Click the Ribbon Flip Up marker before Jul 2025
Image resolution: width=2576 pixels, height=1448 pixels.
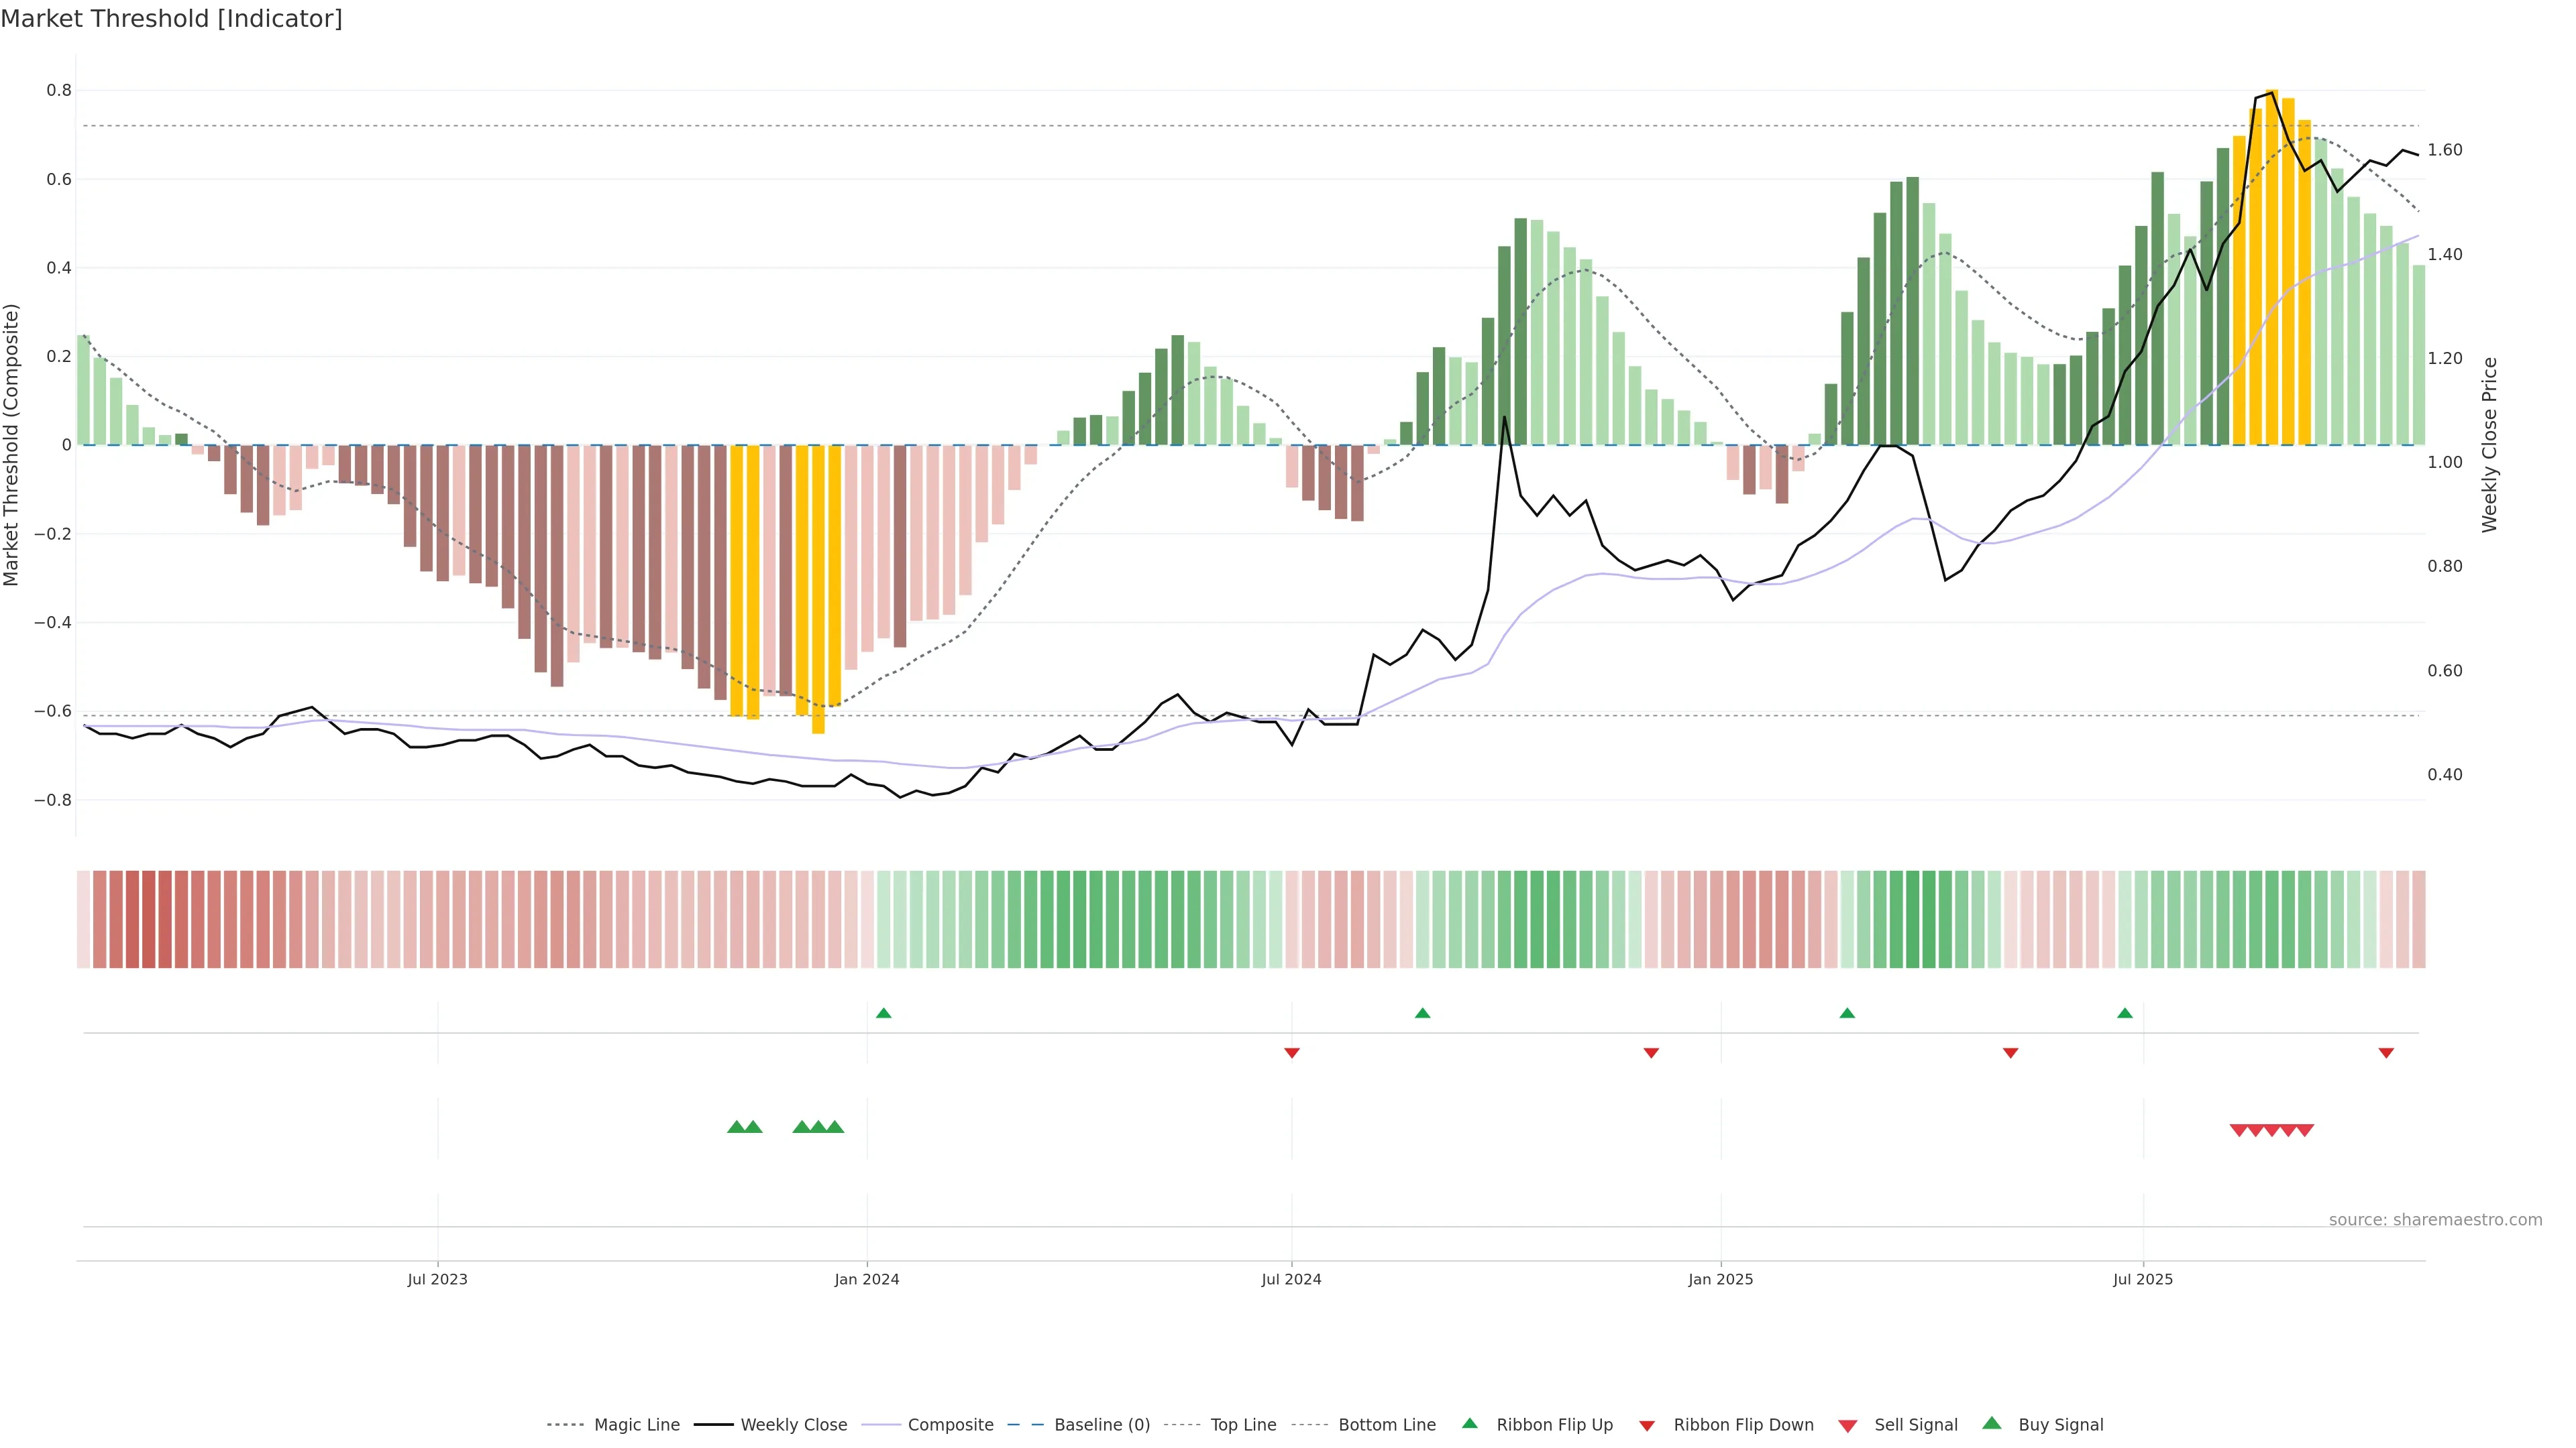pyautogui.click(x=2124, y=1014)
